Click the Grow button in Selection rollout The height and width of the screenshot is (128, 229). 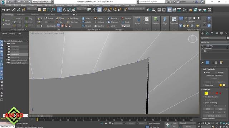click(220, 109)
